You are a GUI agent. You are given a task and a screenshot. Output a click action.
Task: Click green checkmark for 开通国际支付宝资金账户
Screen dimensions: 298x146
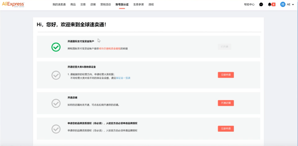(x=56, y=47)
